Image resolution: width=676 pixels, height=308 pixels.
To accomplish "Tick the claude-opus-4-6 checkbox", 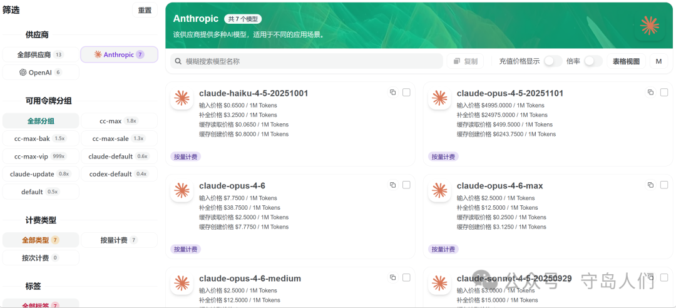I will 406,185.
